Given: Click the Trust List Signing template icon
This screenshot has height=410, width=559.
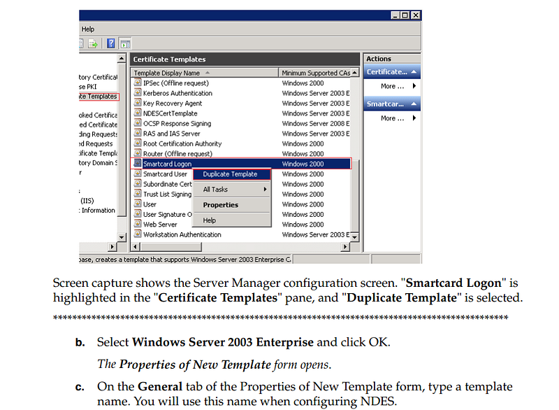Looking at the screenshot, I should pos(138,193).
